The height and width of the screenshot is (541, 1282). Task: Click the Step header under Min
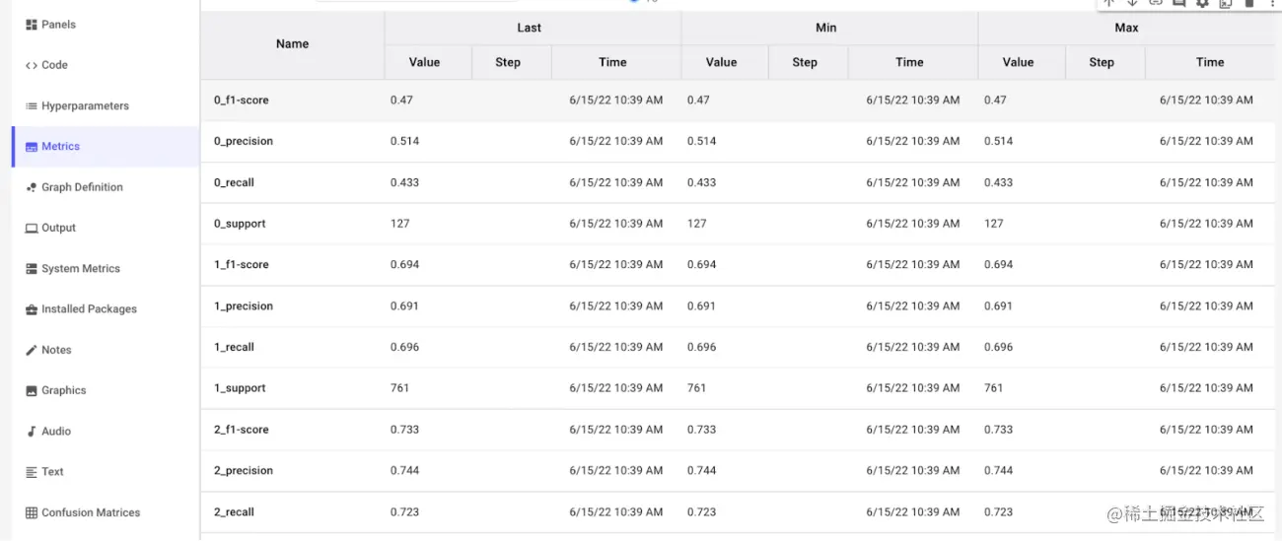point(805,62)
